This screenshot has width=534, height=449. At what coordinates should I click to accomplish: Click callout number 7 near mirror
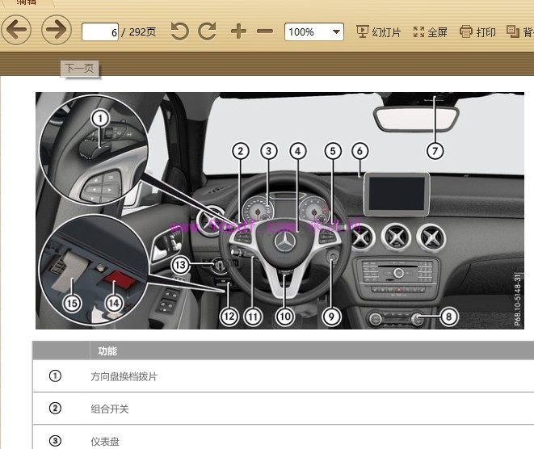coord(435,150)
